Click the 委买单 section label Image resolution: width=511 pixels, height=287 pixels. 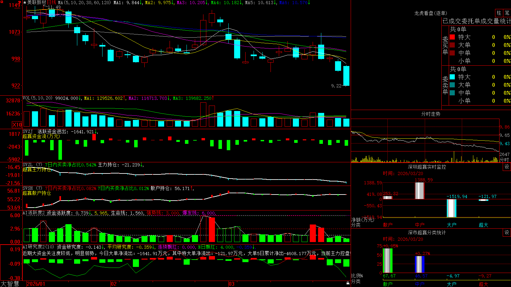[445, 45]
